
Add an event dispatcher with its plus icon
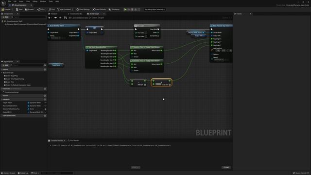45,116
